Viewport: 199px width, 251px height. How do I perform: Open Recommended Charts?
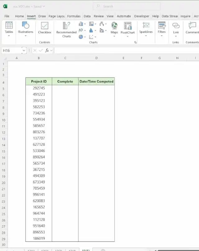point(66,30)
